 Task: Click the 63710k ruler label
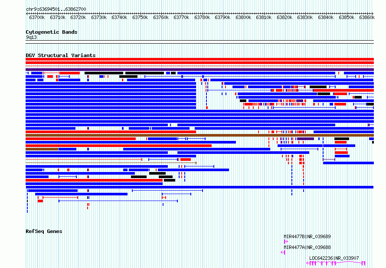pyautogui.click(x=58, y=17)
